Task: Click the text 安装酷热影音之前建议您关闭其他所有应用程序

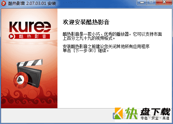Action: pos(106,46)
